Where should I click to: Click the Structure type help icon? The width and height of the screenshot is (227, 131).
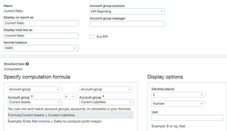tap(27, 64)
